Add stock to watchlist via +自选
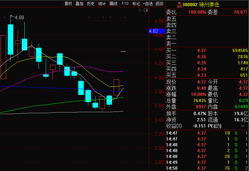 [x=148, y=4]
